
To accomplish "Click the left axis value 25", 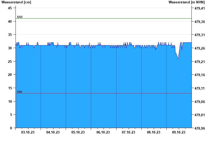I will click(10, 61).
